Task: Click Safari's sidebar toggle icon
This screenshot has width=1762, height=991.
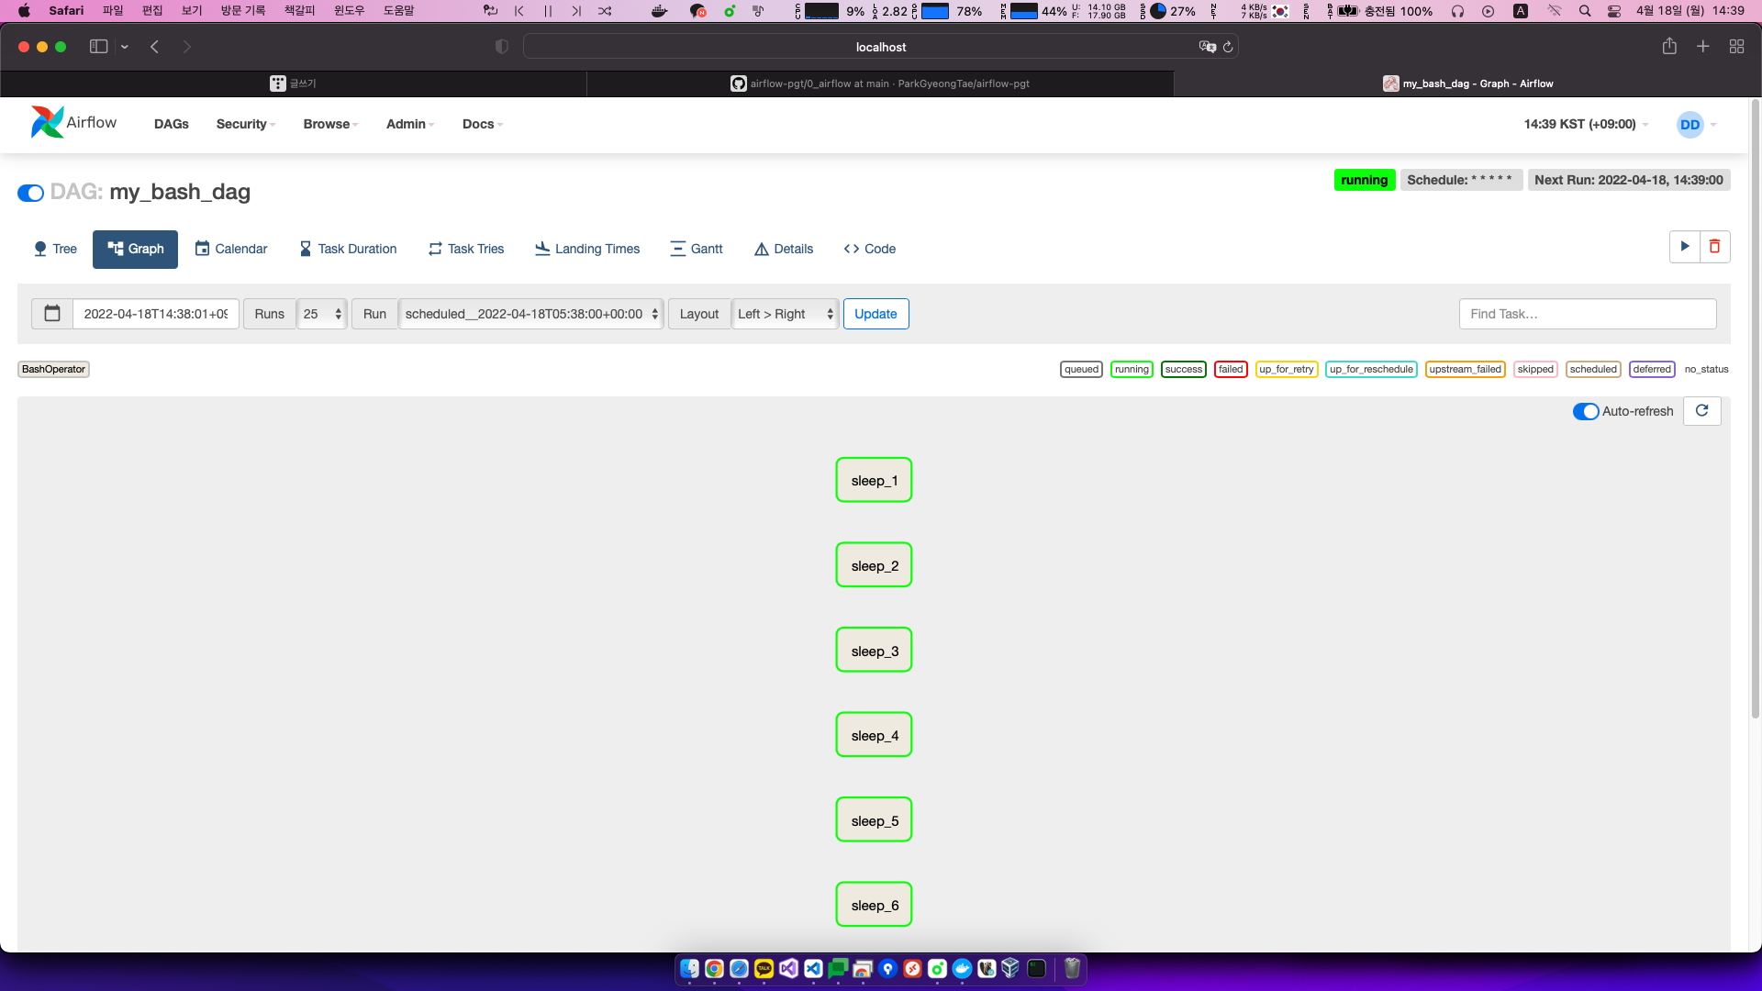Action: point(98,47)
